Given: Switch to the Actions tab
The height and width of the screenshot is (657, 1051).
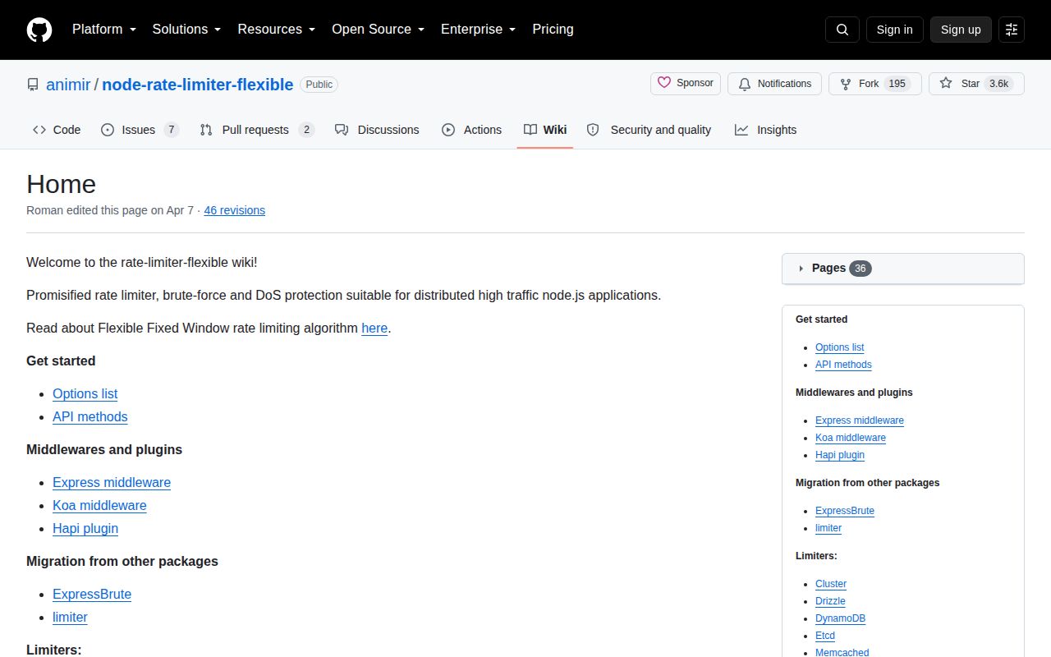Looking at the screenshot, I should click(x=471, y=130).
